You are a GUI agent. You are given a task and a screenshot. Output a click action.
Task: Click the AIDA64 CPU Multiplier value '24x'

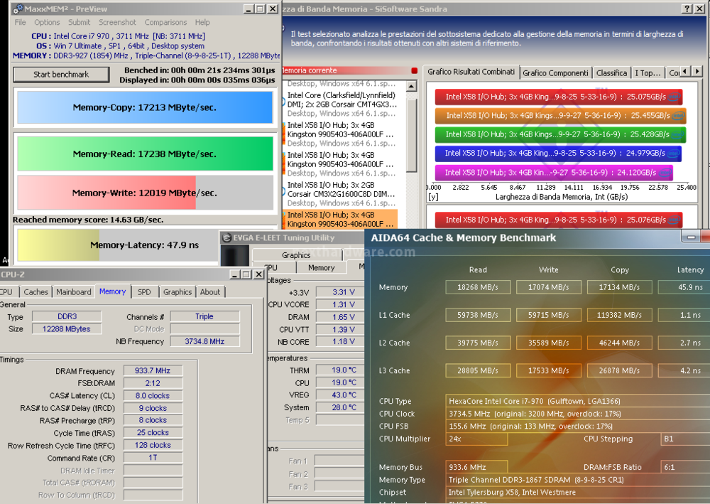(x=476, y=439)
